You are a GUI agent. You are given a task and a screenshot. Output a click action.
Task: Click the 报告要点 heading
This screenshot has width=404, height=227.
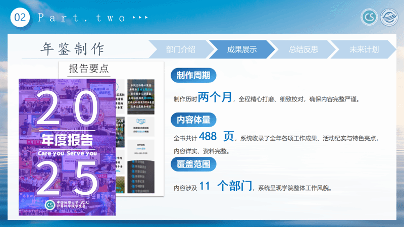pyautogui.click(x=89, y=69)
